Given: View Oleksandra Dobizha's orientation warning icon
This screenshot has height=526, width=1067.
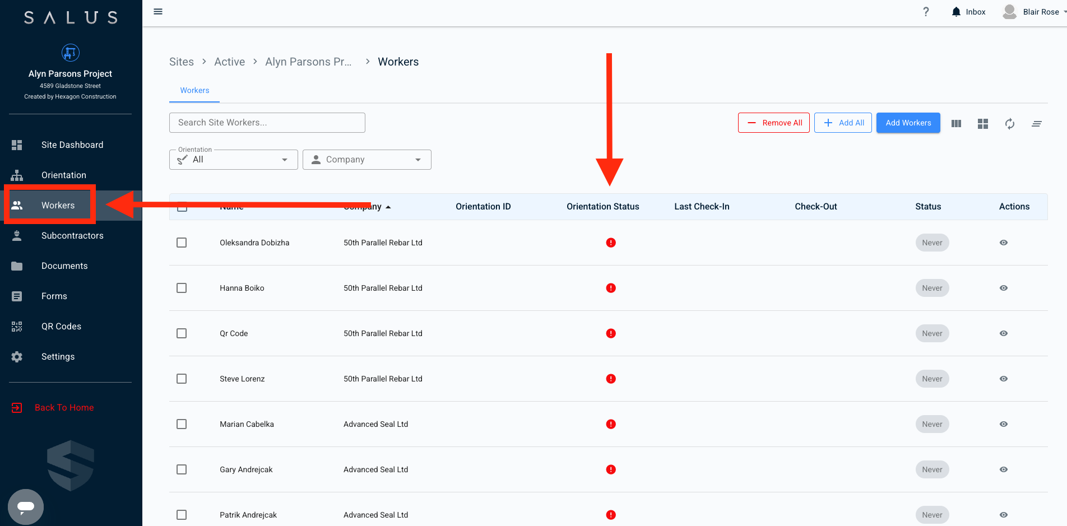Looking at the screenshot, I should click(x=611, y=243).
